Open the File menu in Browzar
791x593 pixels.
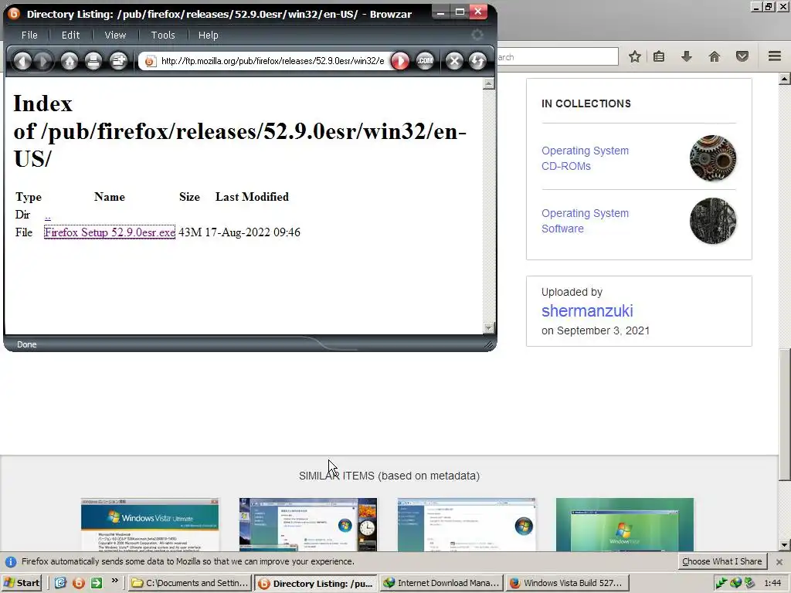pos(29,35)
